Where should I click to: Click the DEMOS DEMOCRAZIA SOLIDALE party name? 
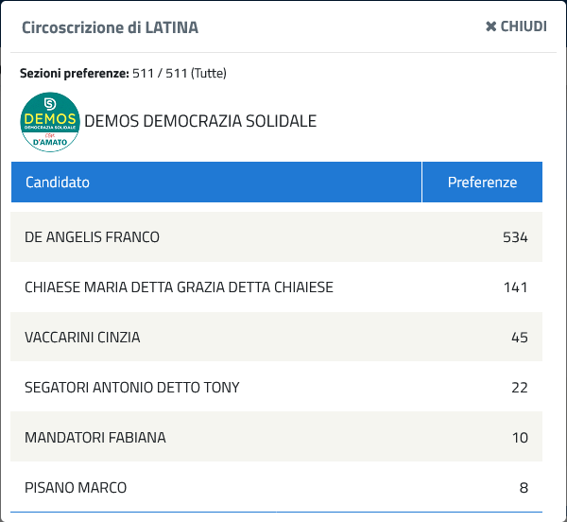click(200, 121)
